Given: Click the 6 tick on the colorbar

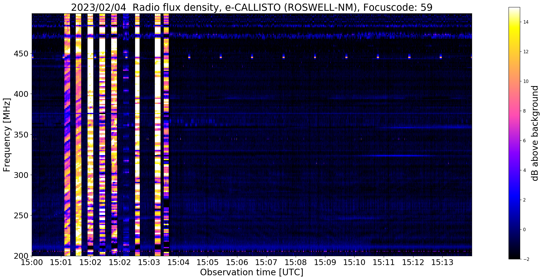Looking at the screenshot, I should [525, 141].
